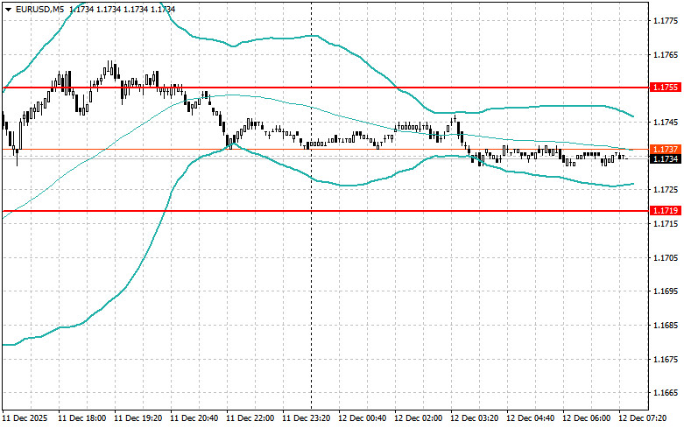
Task: Select the 1.1705 price scale value
Action: [x=666, y=257]
